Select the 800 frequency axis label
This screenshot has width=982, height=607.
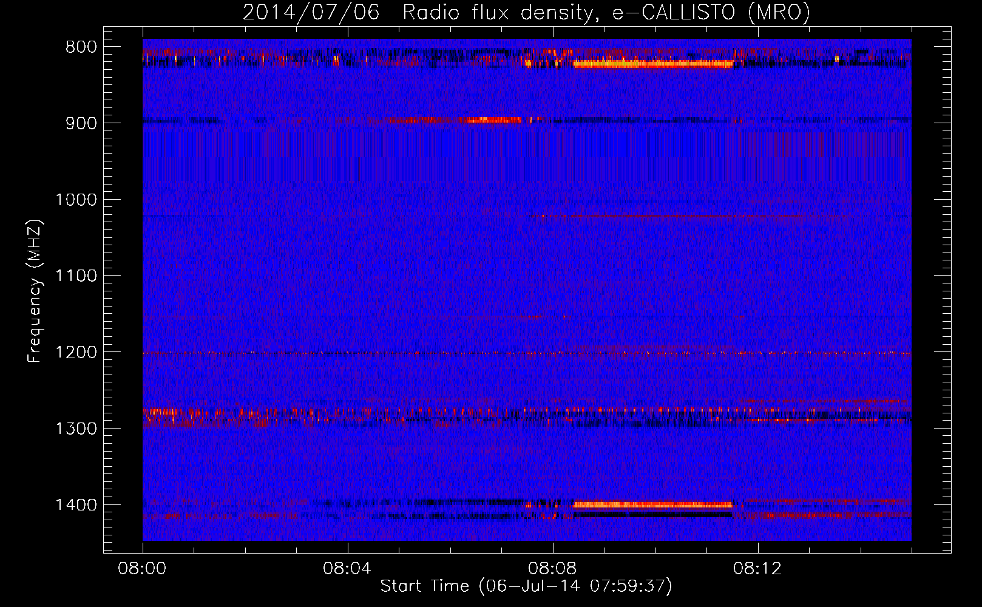point(81,47)
